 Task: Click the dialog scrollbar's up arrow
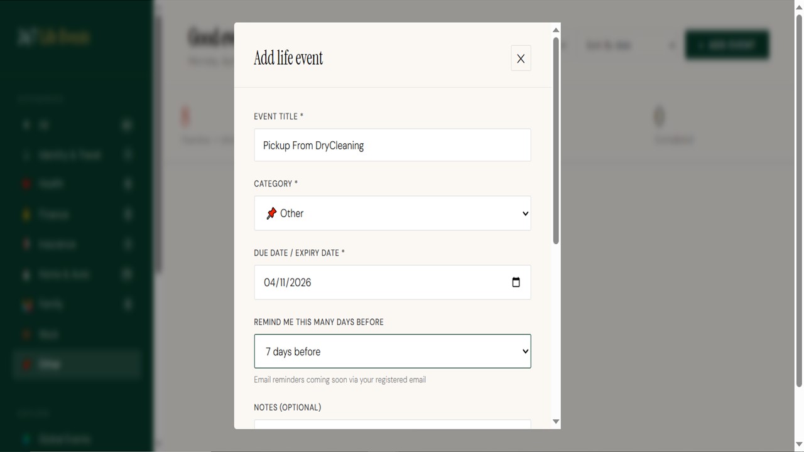pyautogui.click(x=555, y=30)
